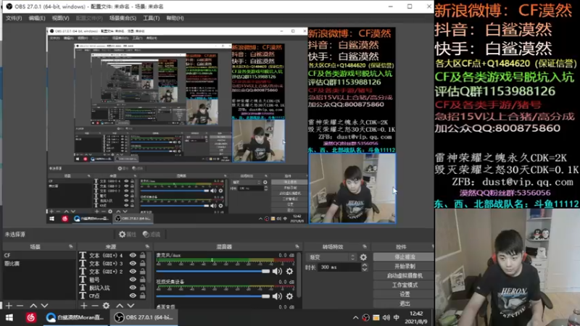Pop out the 场景 dock panel

pyautogui.click(x=70, y=246)
